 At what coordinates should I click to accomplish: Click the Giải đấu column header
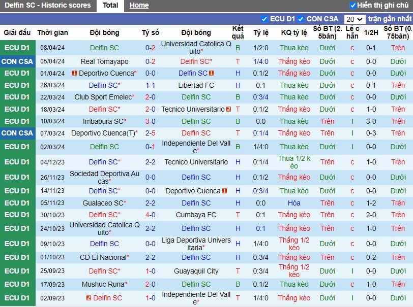coord(17,32)
